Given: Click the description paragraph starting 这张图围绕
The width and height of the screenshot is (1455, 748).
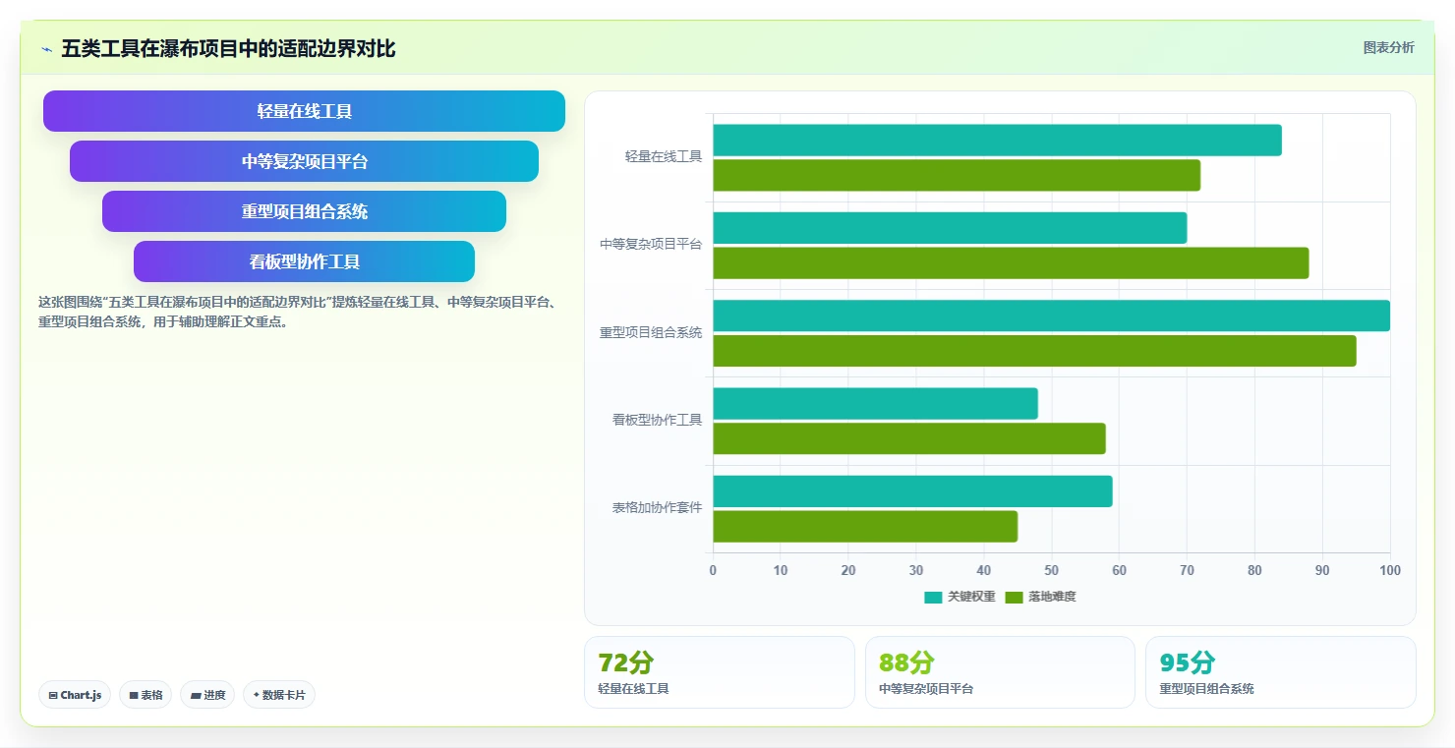Looking at the screenshot, I should pyautogui.click(x=299, y=312).
